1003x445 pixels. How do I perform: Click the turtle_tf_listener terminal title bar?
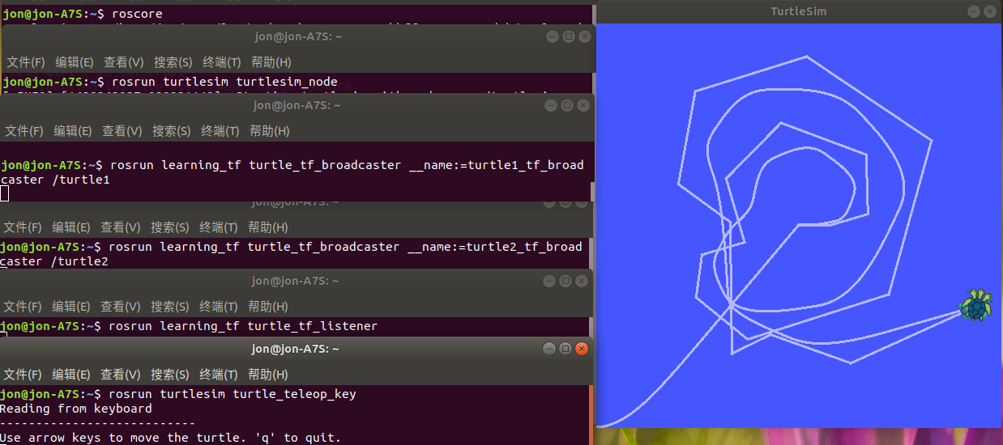tap(295, 281)
